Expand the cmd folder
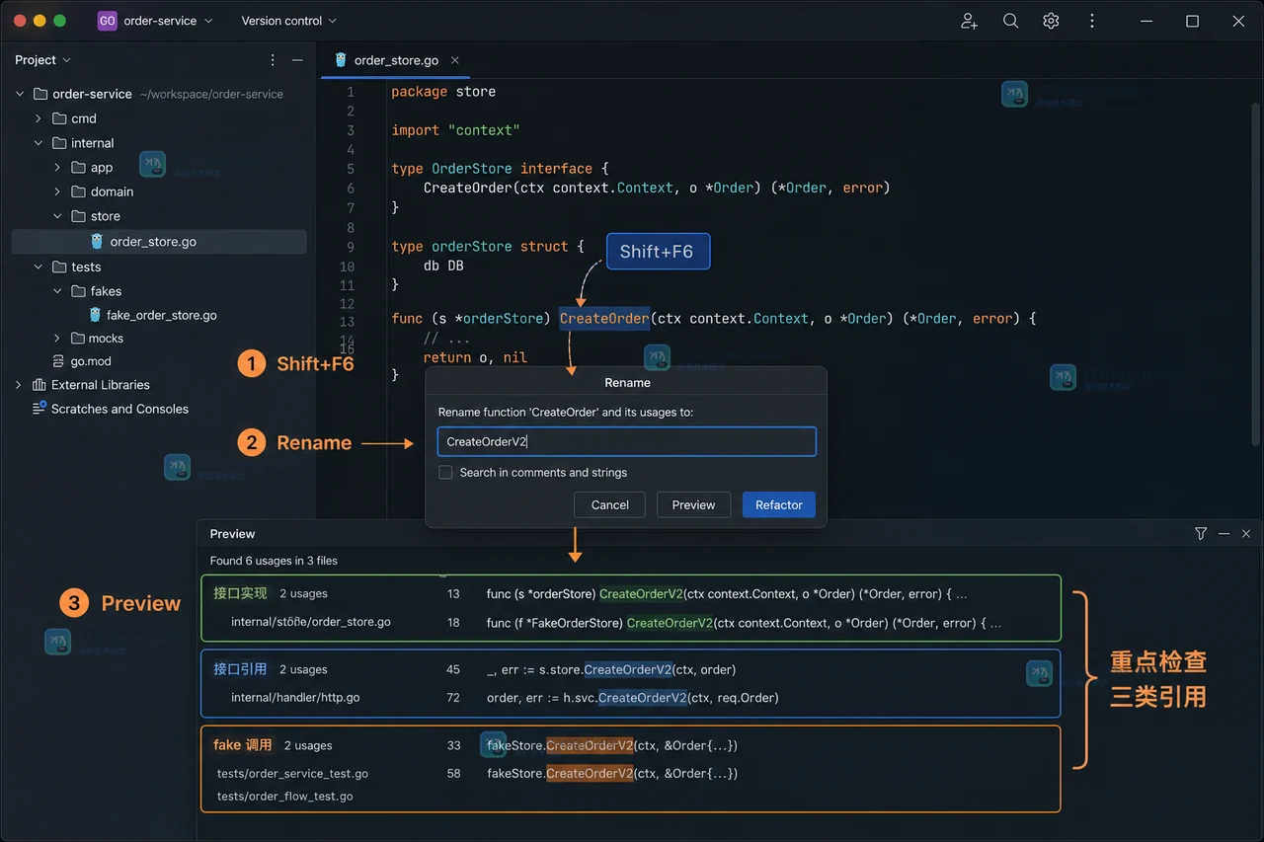Screen dimensions: 1264x842 click(x=39, y=118)
